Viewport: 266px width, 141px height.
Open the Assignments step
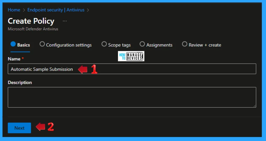point(156,45)
